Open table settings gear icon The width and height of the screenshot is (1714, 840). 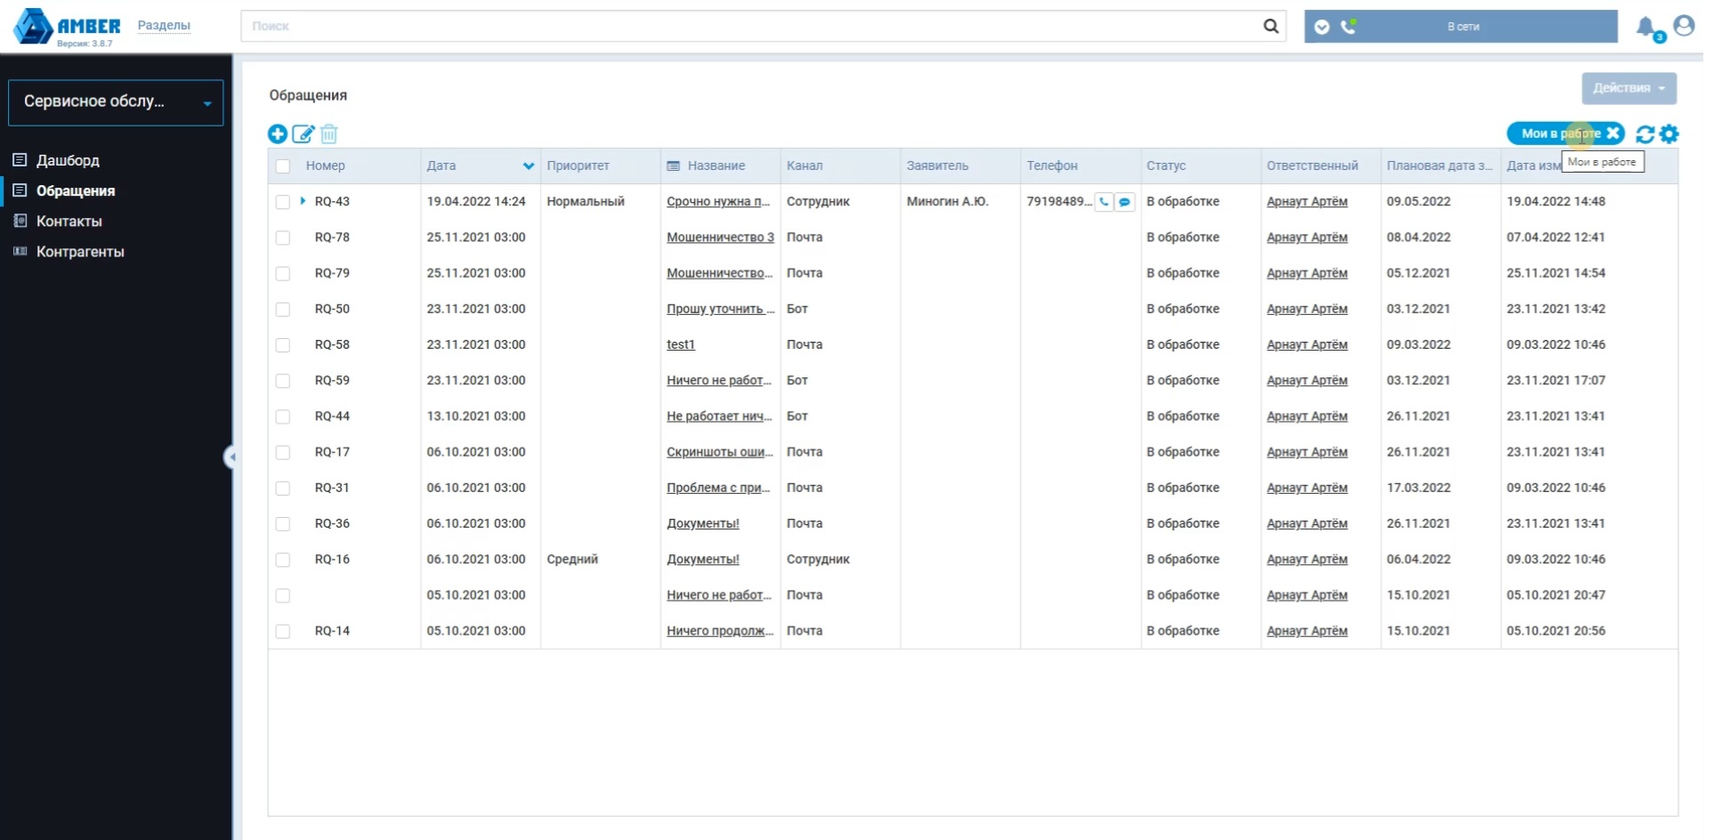[x=1670, y=134]
